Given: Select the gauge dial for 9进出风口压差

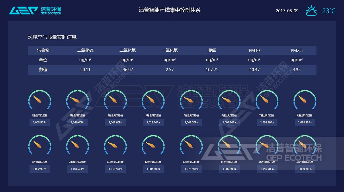Looking at the screenshot, I should [40, 146].
